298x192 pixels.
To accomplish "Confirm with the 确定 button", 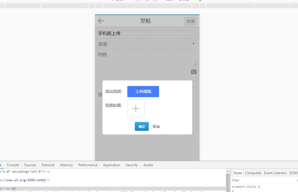I will (x=142, y=127).
